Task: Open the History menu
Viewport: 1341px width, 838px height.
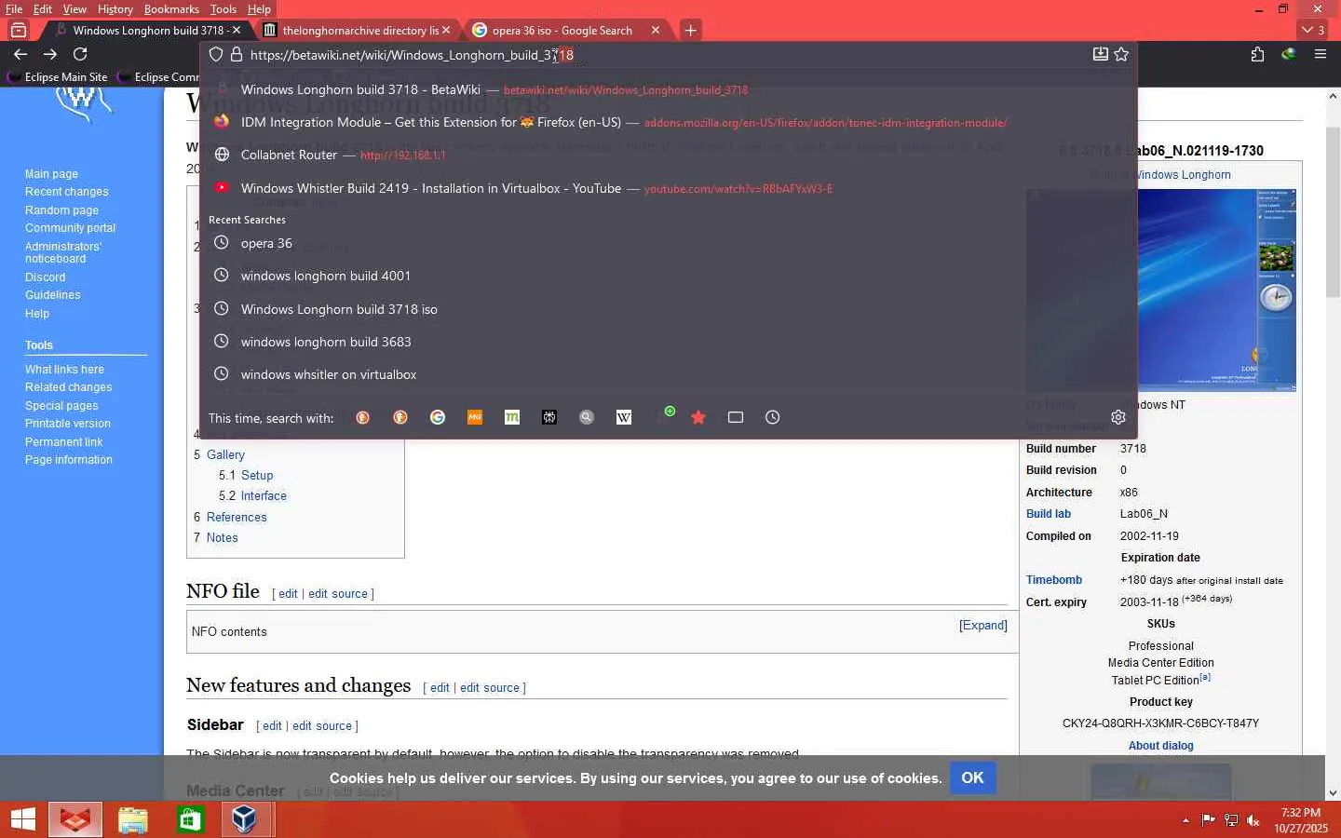Action: tap(115, 9)
